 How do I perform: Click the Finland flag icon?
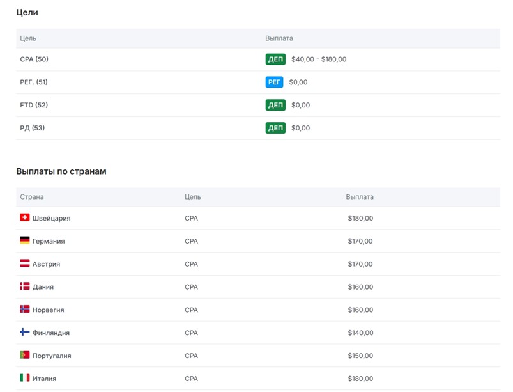pos(25,333)
